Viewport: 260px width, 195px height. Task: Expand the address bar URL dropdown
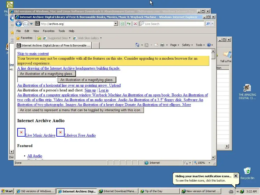click(x=116, y=24)
